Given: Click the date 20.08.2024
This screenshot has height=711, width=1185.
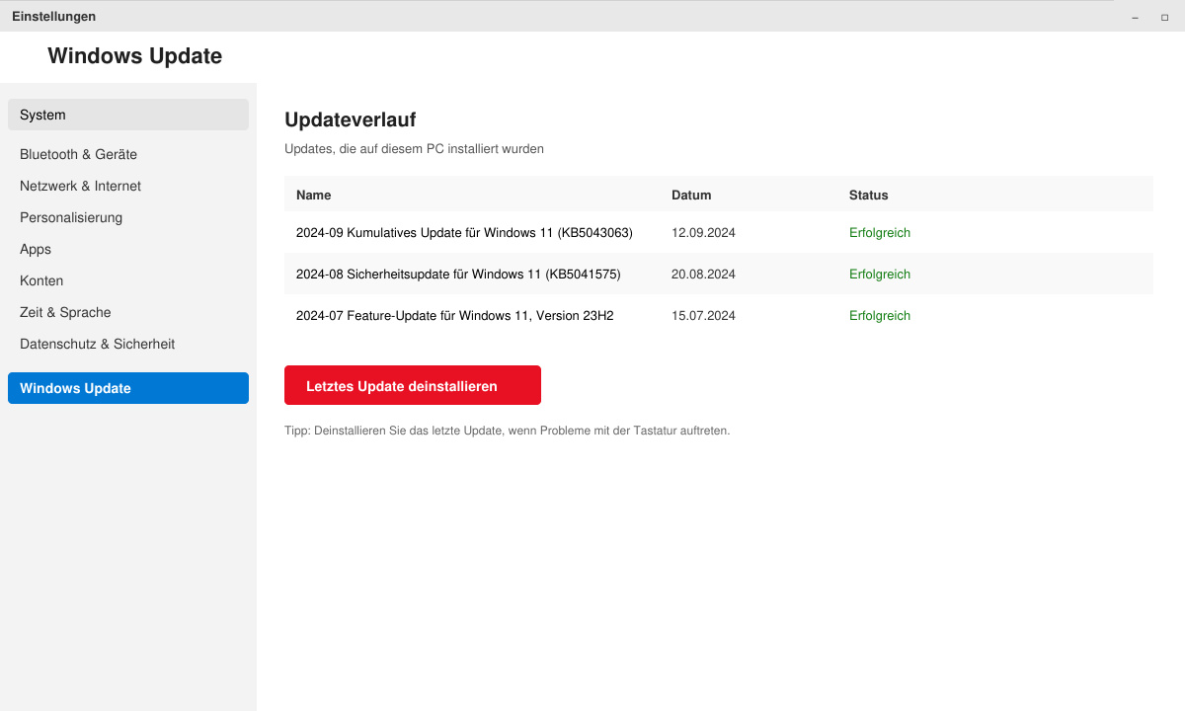Looking at the screenshot, I should tap(703, 275).
